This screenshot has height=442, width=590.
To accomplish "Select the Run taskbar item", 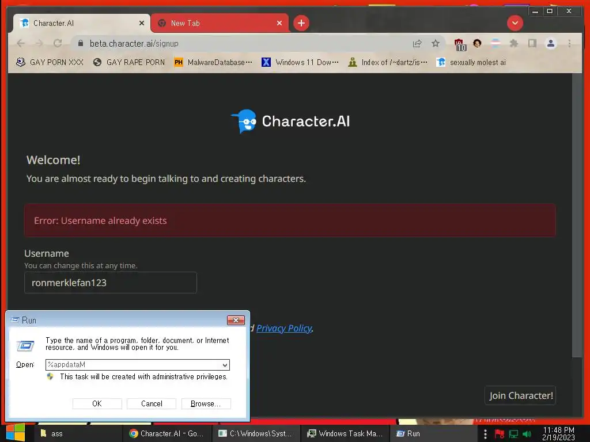I will coord(433,434).
